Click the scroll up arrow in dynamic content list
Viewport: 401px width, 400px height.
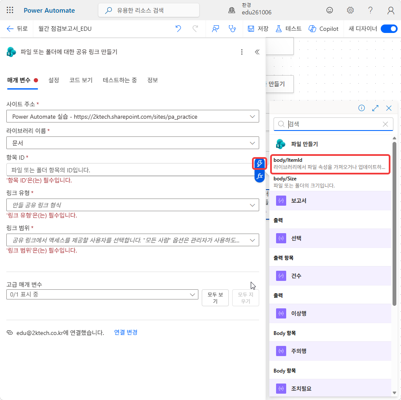pos(394,138)
